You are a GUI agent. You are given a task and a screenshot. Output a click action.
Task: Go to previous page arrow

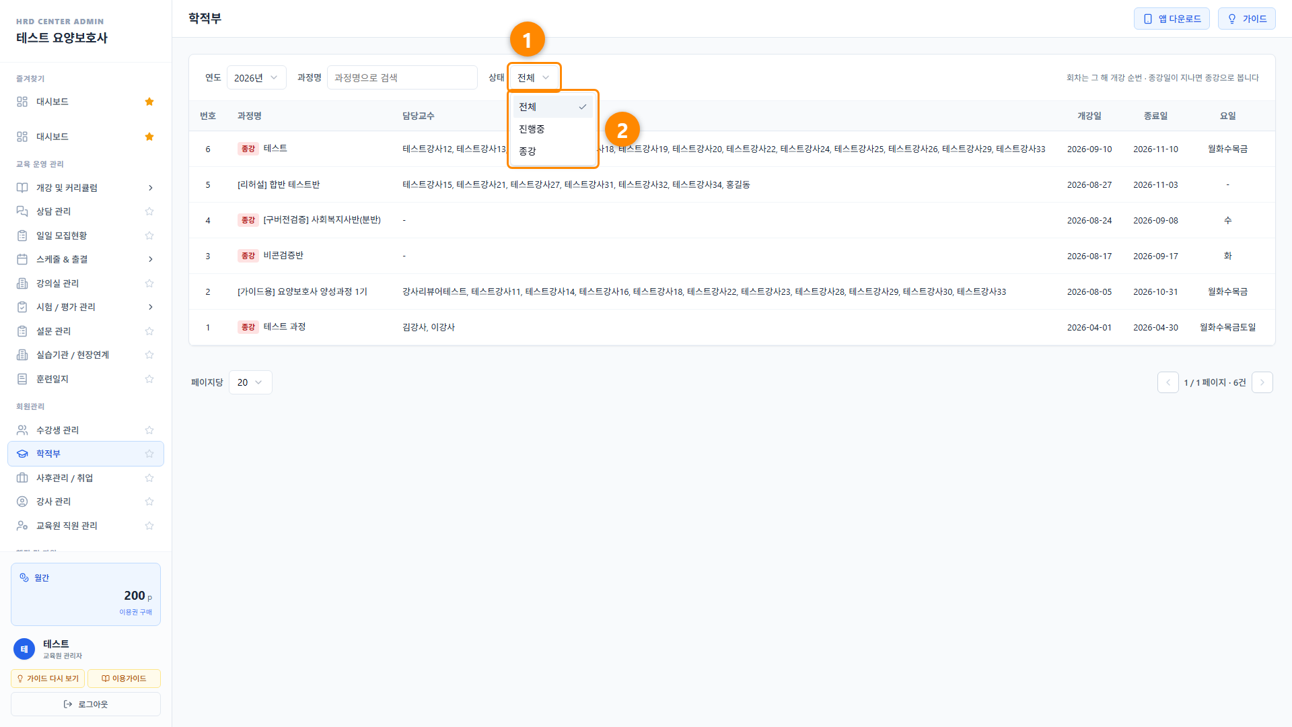1168,382
